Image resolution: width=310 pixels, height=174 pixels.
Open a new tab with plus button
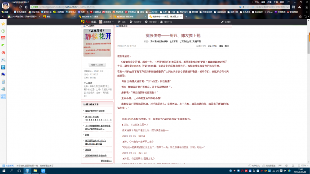pos(186,17)
